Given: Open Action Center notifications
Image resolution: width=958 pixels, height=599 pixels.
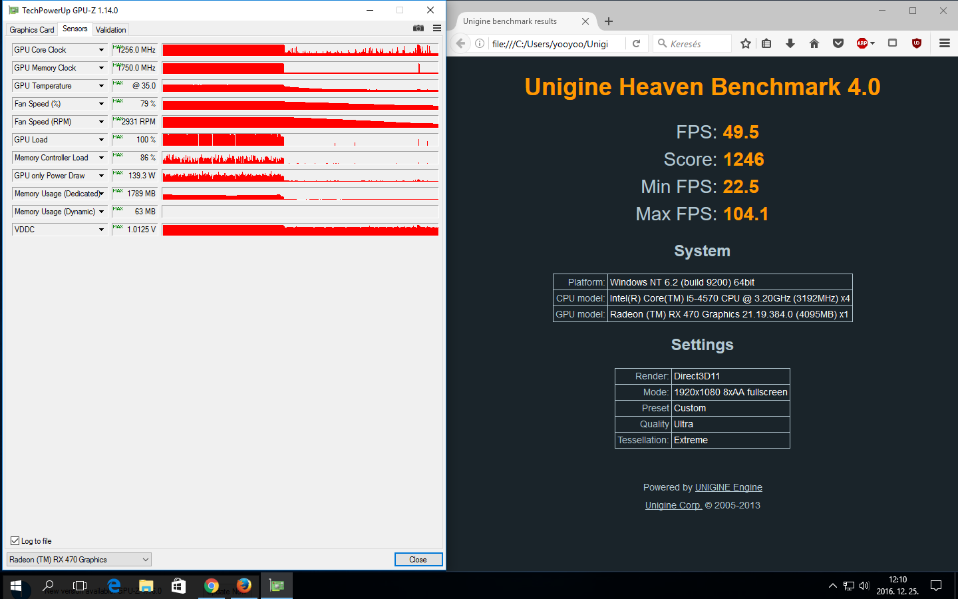Looking at the screenshot, I should click(936, 586).
